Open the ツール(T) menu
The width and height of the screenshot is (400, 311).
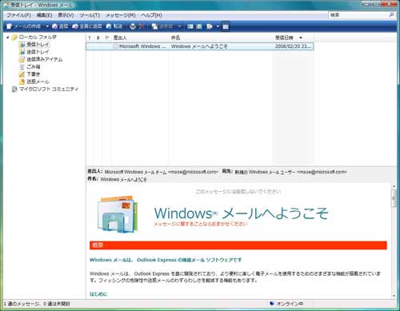point(90,15)
